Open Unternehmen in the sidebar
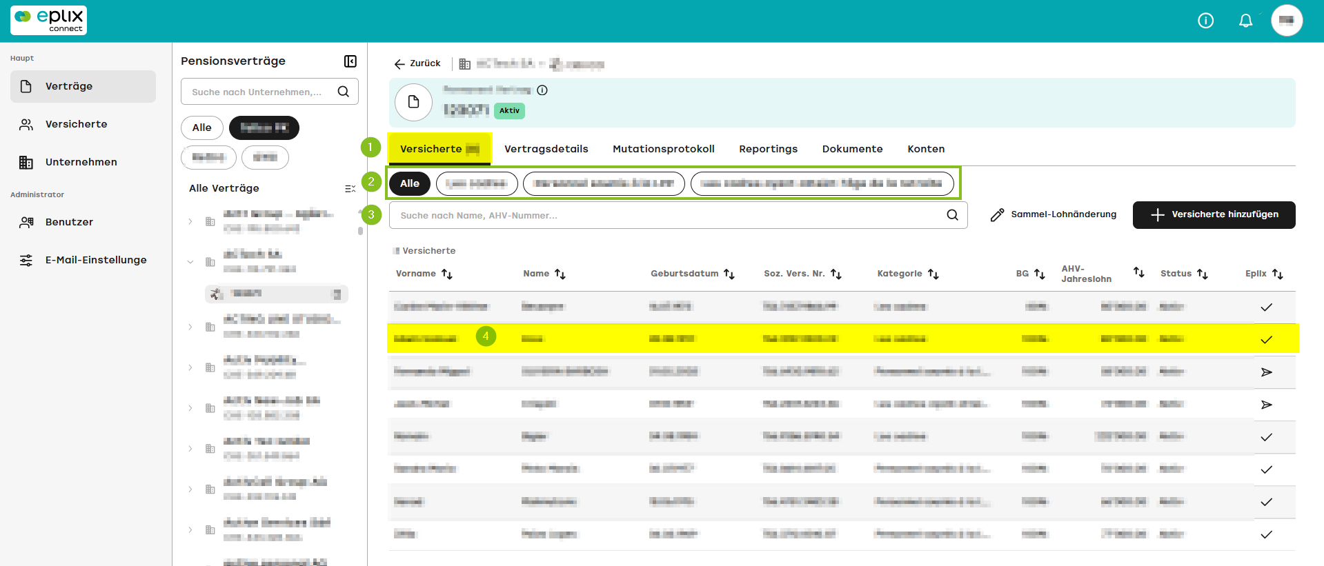The height and width of the screenshot is (566, 1324). click(x=83, y=162)
